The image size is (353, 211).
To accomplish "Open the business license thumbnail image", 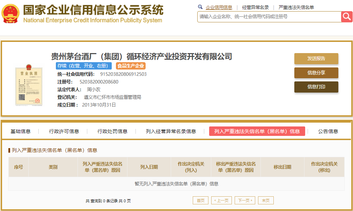I will click(x=29, y=85).
